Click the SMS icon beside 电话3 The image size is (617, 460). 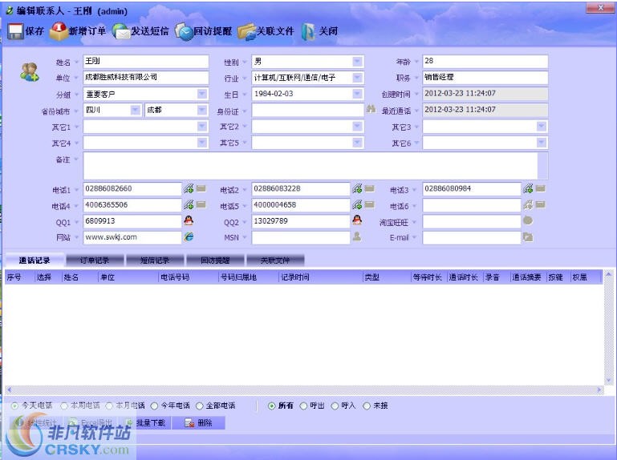pos(540,188)
